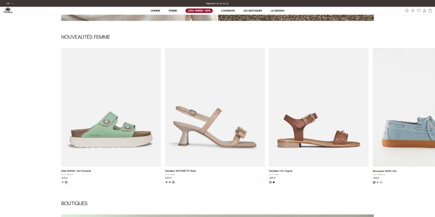
Task: Click the Paiement en 3x ou 4x banner
Action: click(x=217, y=3)
